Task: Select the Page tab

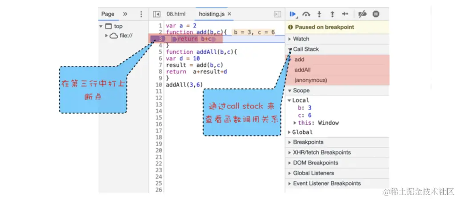Action: coord(108,14)
